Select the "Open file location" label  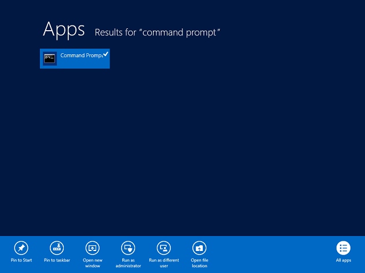pos(199,263)
